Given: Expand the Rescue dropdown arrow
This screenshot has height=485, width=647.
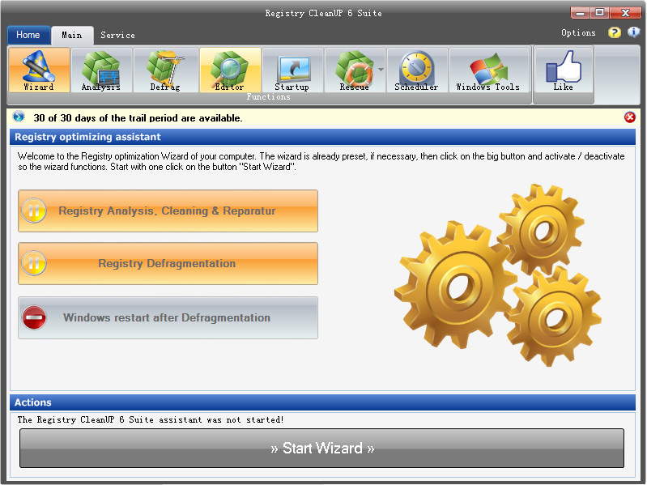Looking at the screenshot, I should click(381, 70).
